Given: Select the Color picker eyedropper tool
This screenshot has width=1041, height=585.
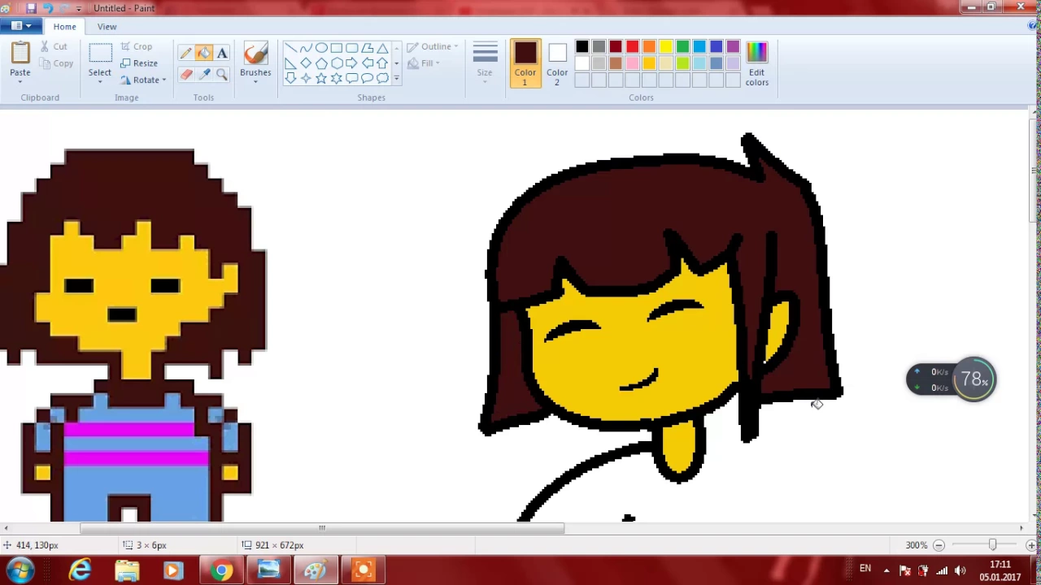Looking at the screenshot, I should [x=203, y=74].
